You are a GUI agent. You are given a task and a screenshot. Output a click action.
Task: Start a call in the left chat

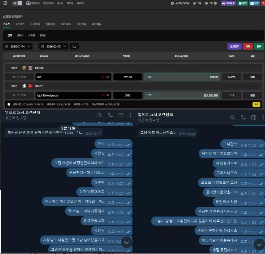[110, 115]
